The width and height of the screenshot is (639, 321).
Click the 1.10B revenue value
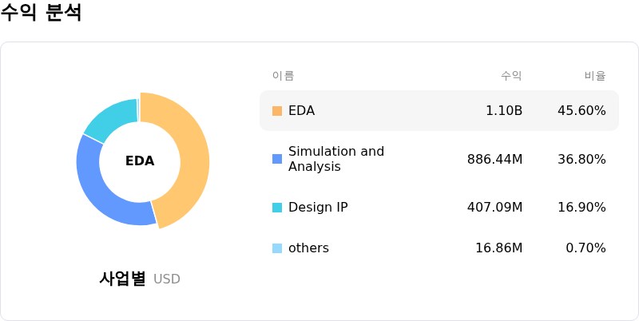504,111
